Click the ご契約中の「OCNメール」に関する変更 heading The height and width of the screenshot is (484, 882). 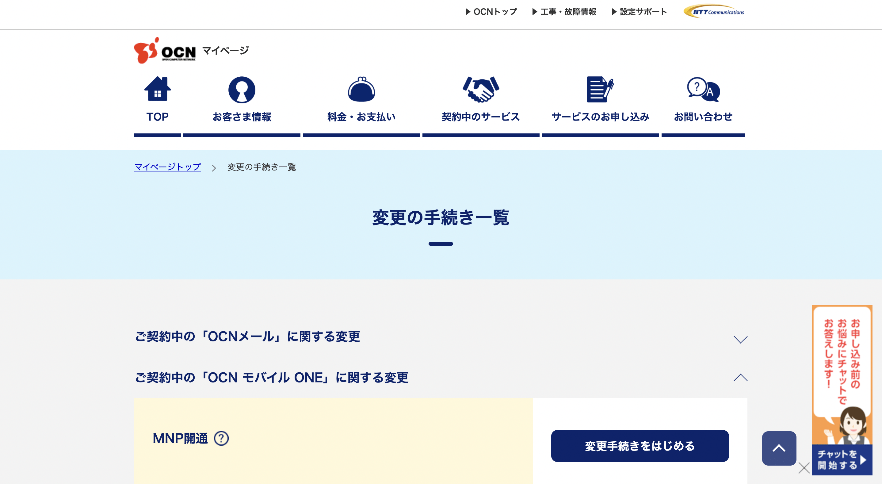[247, 336]
